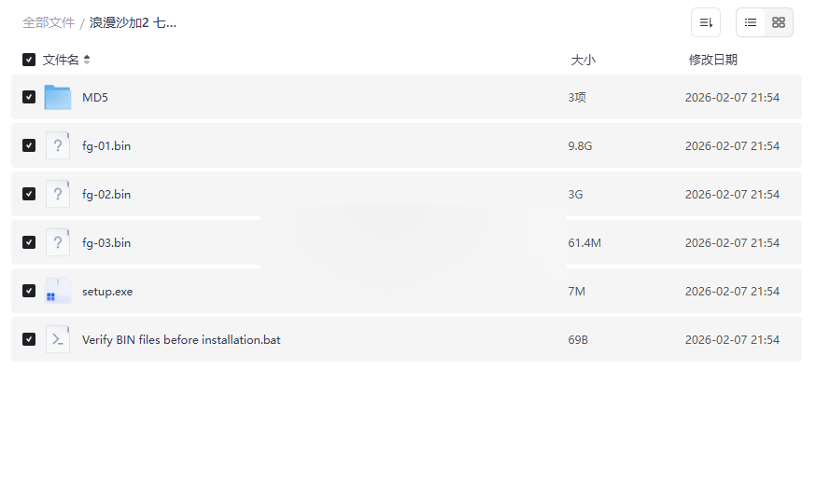This screenshot has width=816, height=479.
Task: Sort by the 修改日期 date column
Action: [713, 60]
